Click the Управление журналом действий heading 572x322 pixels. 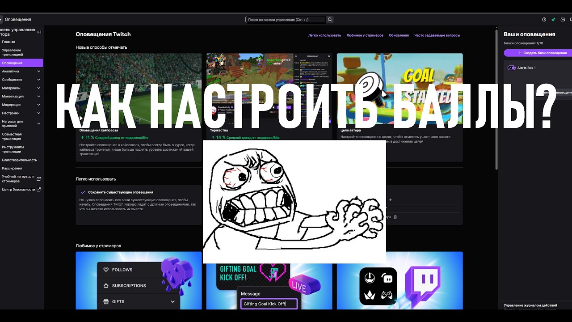pyautogui.click(x=530, y=305)
